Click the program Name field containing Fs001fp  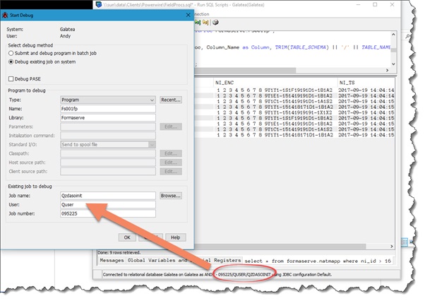(107, 109)
